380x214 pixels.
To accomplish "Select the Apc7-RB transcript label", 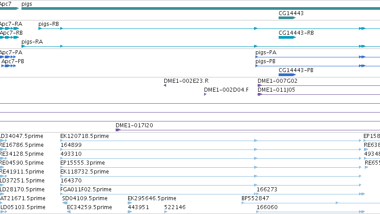I will pos(11,32).
